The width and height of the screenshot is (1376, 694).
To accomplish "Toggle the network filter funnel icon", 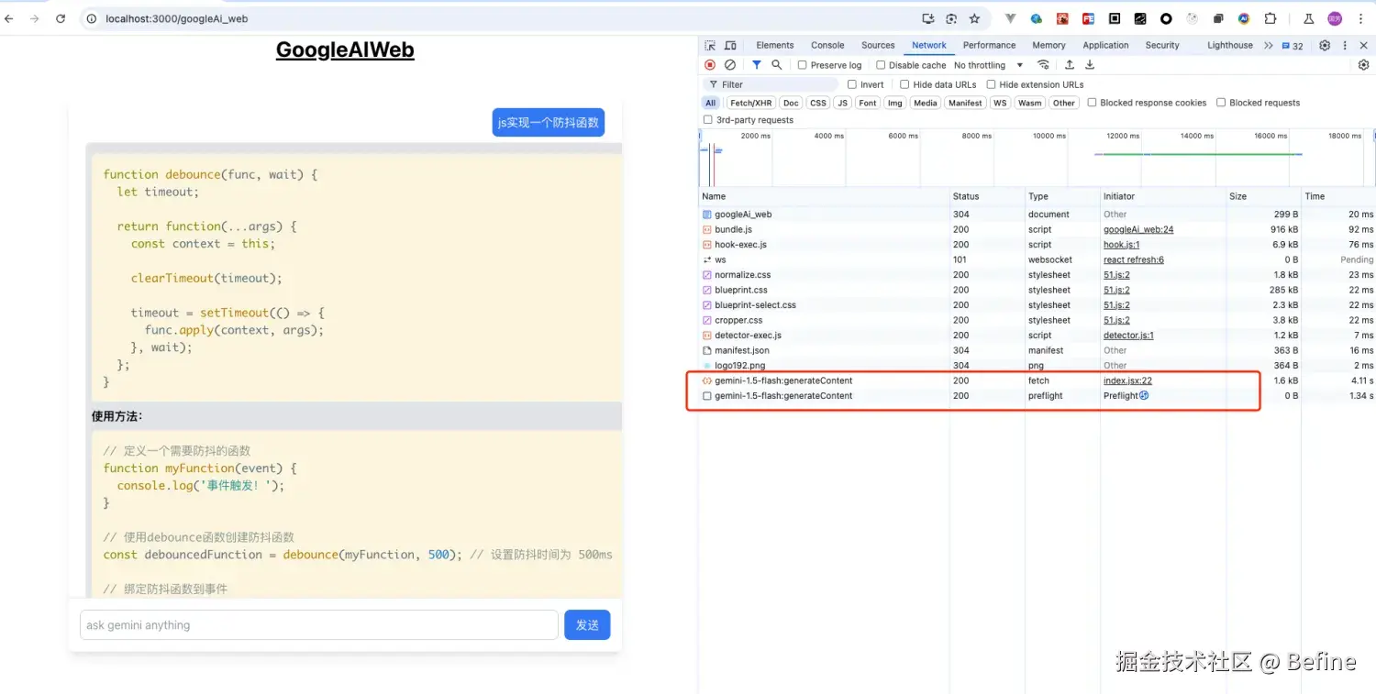I will click(757, 65).
